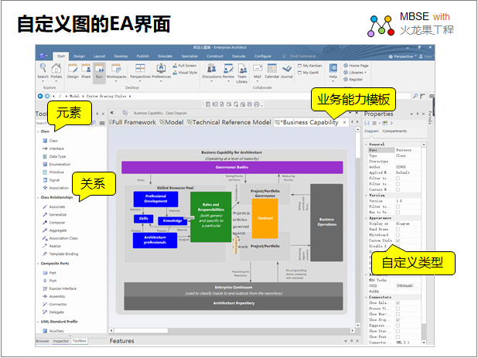The height and width of the screenshot is (358, 478).
Task: Switch to the Design ribbon tab
Action: point(79,56)
